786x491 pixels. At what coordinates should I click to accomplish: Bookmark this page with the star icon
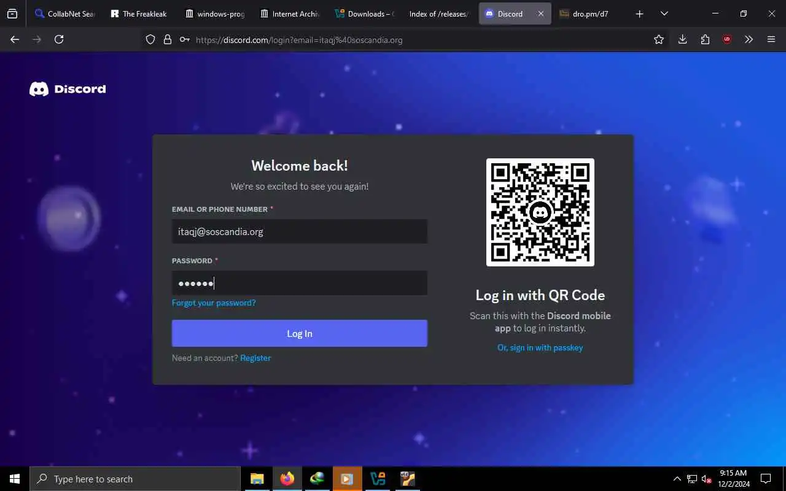tap(659, 39)
